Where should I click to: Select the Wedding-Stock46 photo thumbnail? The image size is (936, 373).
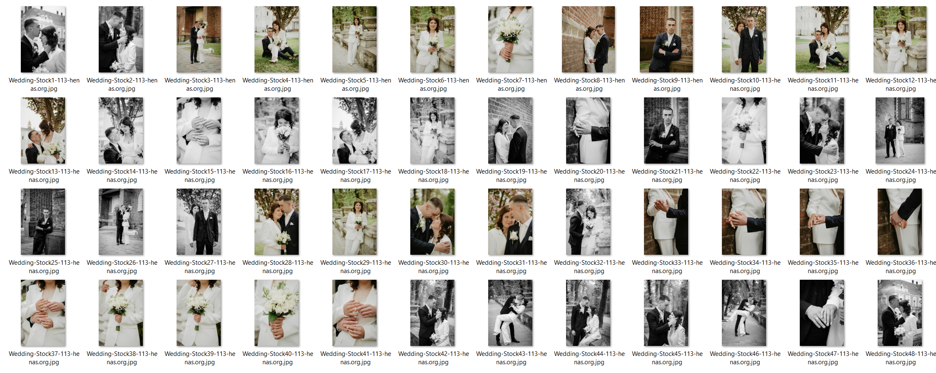(744, 313)
